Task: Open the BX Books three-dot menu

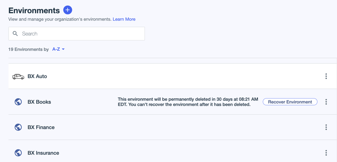Action: 326,102
